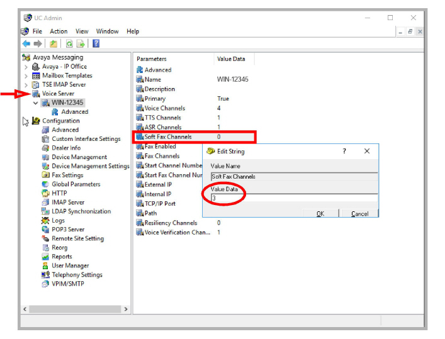Click the tree pane scroll left arrow

(25, 309)
